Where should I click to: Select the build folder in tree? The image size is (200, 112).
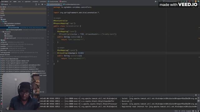pos(2,13)
